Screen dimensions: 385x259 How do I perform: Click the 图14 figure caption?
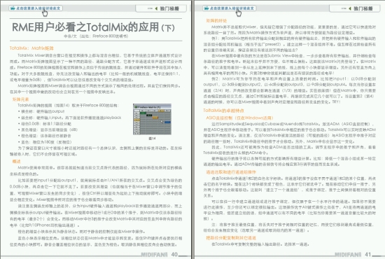pyautogui.click(x=152, y=139)
